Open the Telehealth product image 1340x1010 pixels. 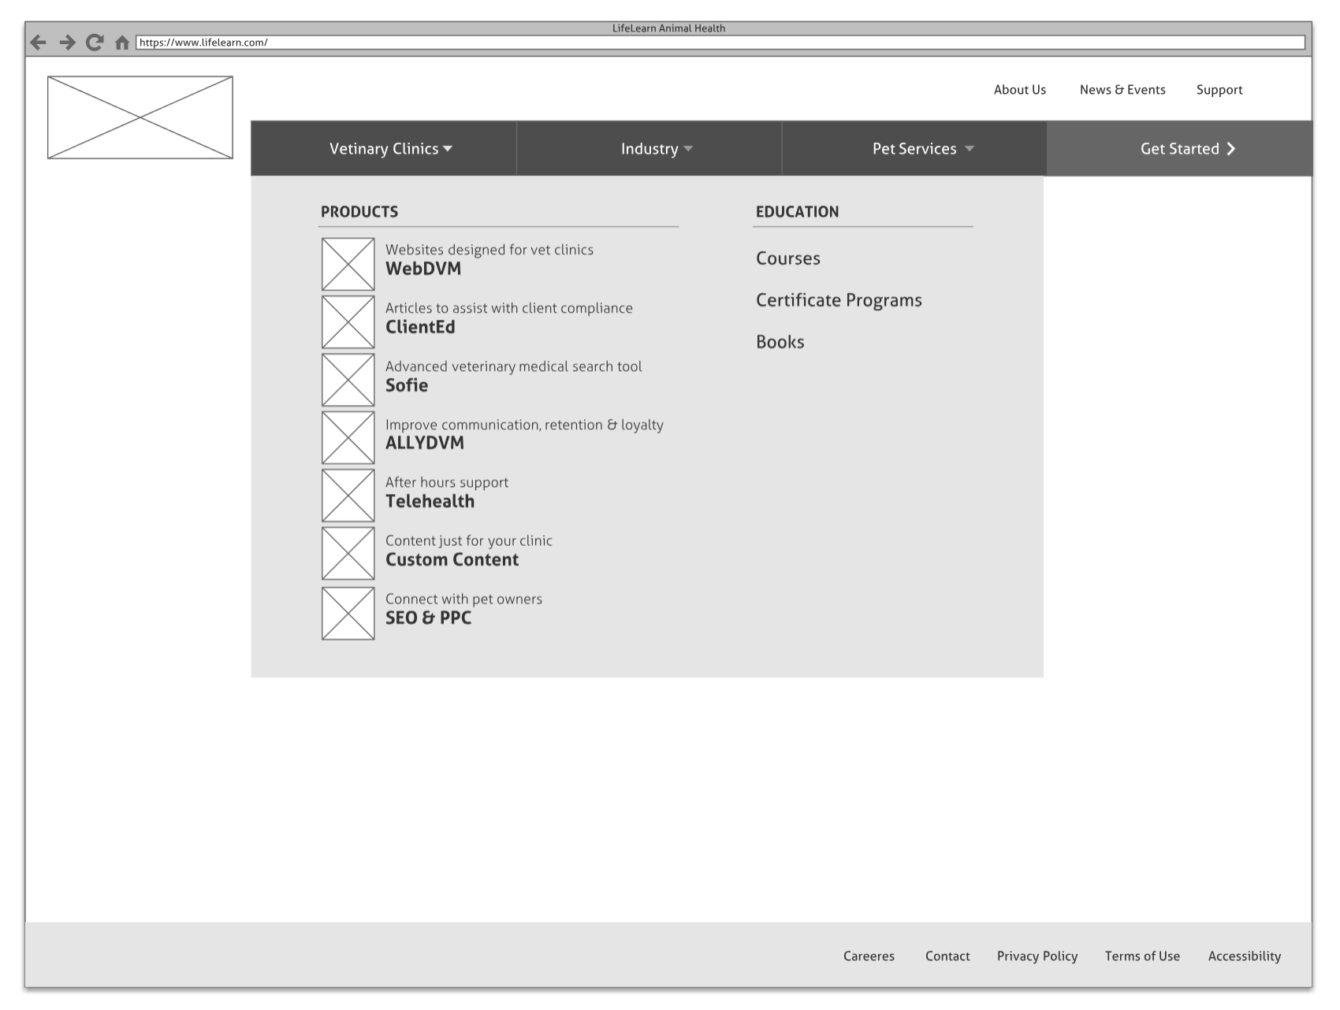[x=348, y=496]
